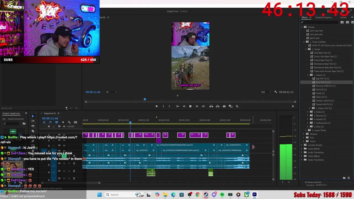
Task: Toggle Subtitle track visibility eye
Action: click(64, 126)
